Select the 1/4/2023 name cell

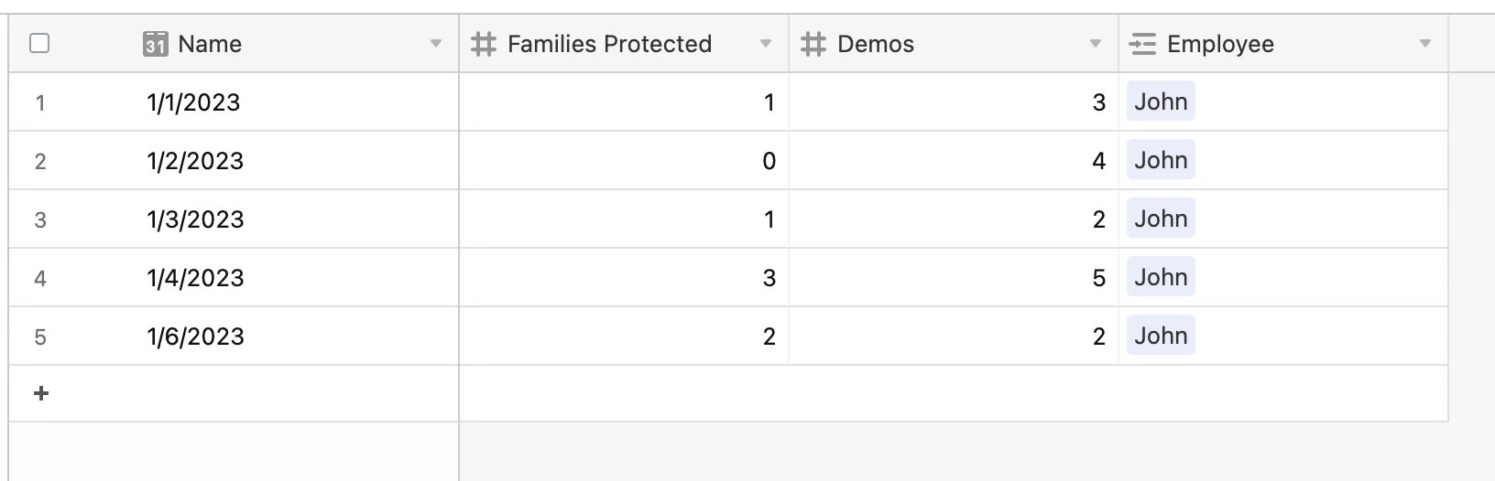click(x=196, y=278)
